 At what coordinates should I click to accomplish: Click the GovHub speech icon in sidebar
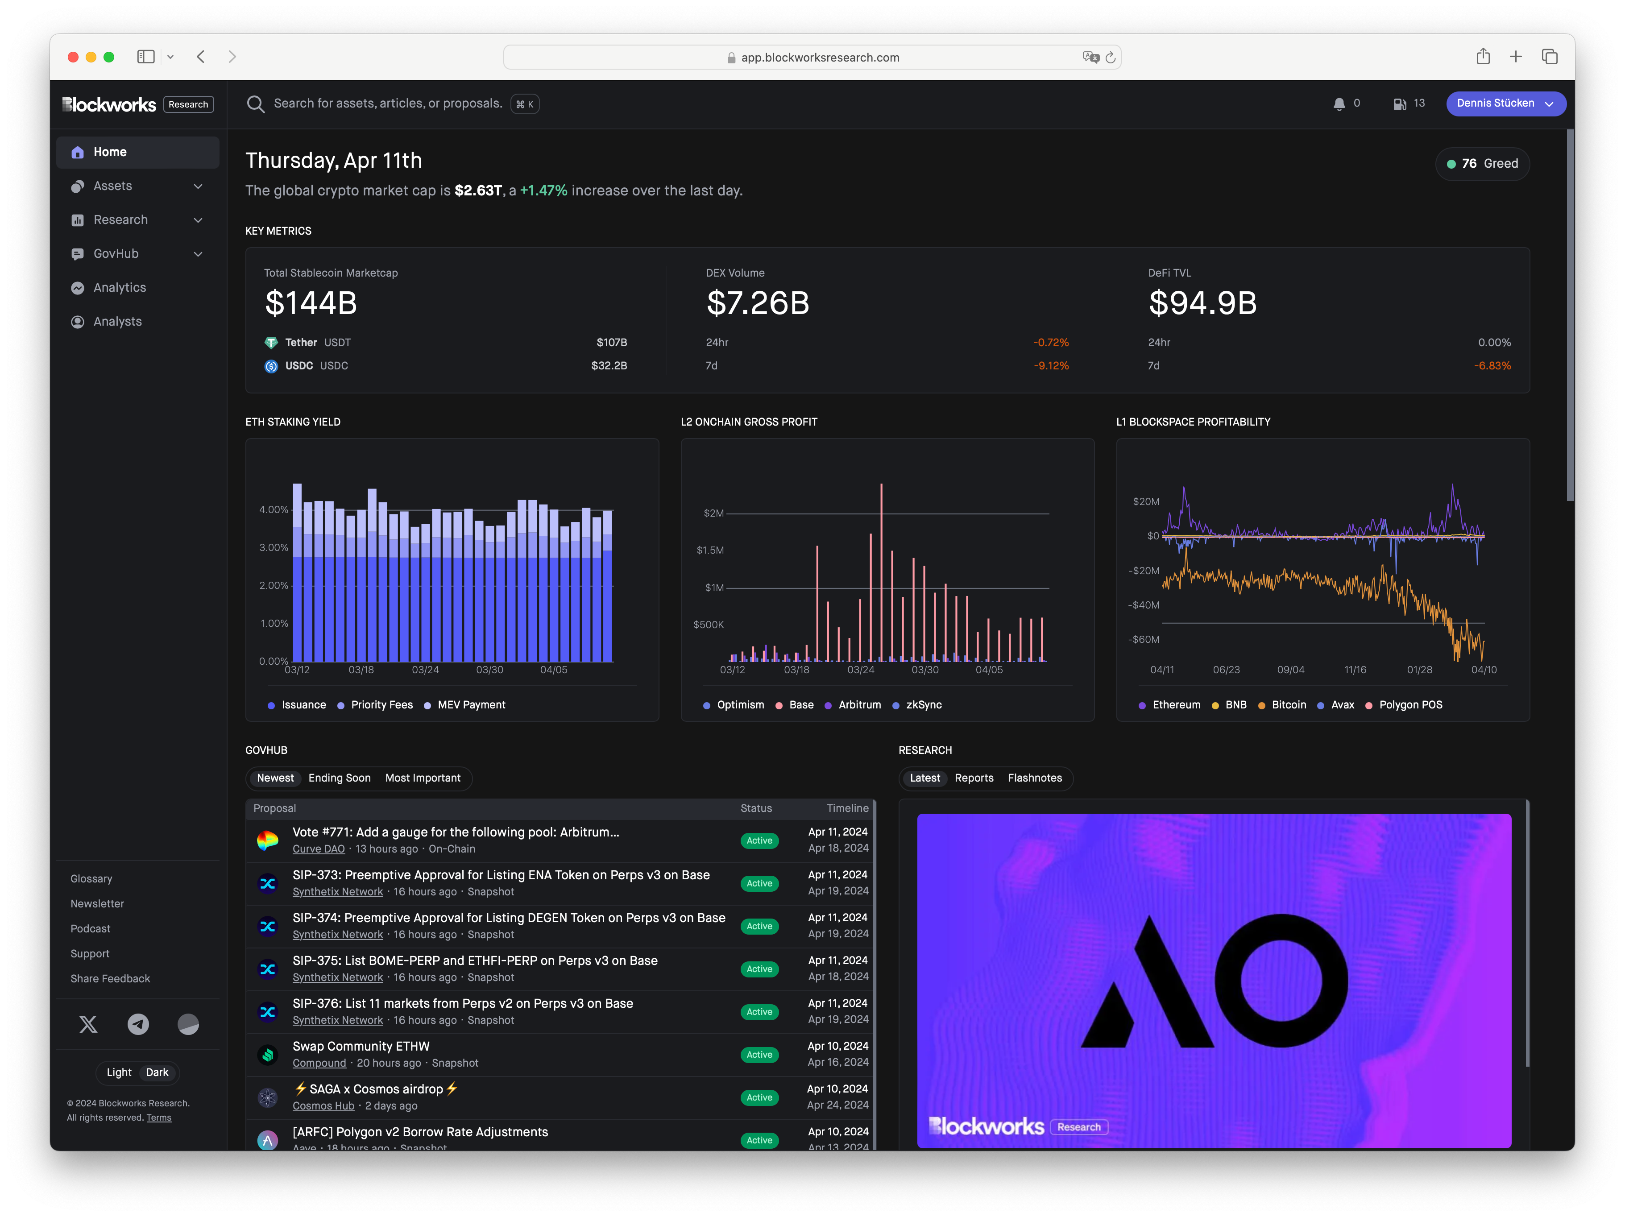coord(77,254)
